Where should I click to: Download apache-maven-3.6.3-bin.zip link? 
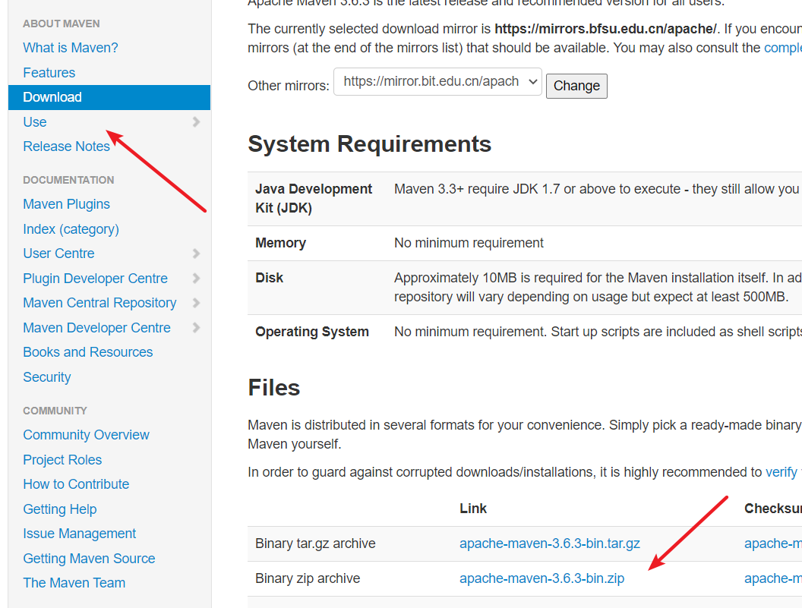pyautogui.click(x=542, y=579)
